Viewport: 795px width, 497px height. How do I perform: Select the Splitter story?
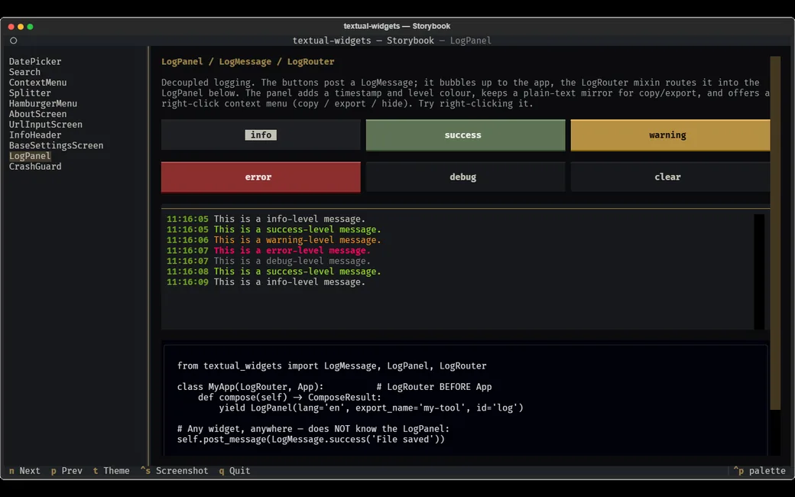coord(29,93)
